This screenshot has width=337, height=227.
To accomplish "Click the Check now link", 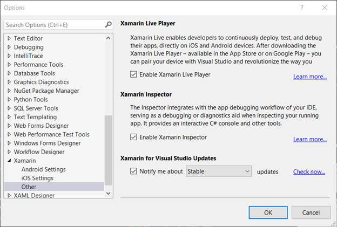I will point(309,171).
